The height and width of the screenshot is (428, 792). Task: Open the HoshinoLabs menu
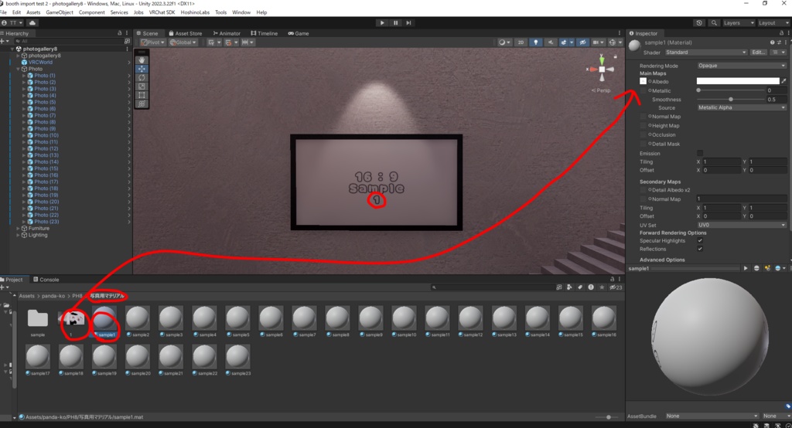click(195, 12)
